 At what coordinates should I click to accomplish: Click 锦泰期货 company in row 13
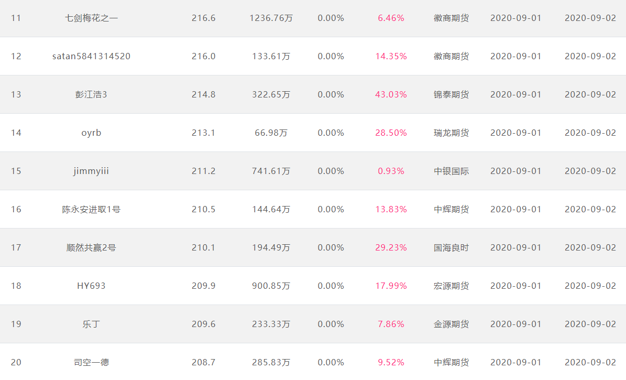coord(451,95)
